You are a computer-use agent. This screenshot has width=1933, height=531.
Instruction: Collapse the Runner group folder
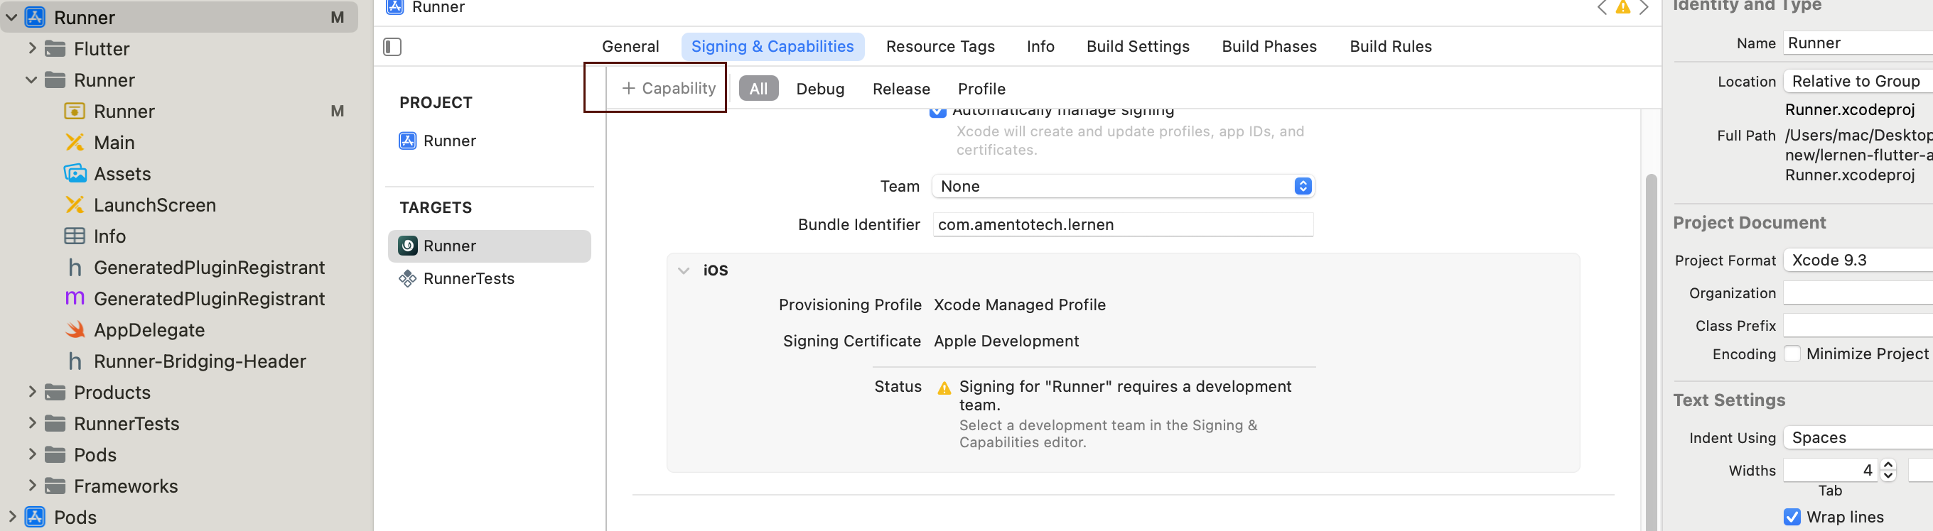(x=31, y=80)
